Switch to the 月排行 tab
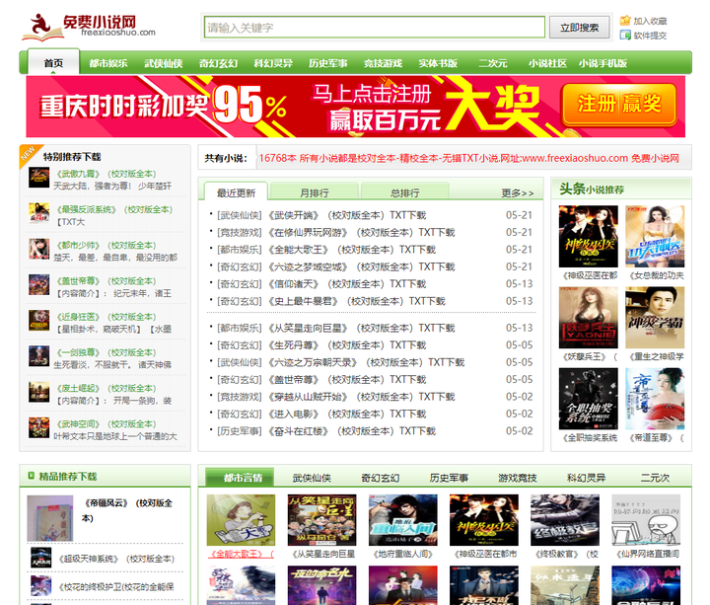This screenshot has width=710, height=605. 315,192
